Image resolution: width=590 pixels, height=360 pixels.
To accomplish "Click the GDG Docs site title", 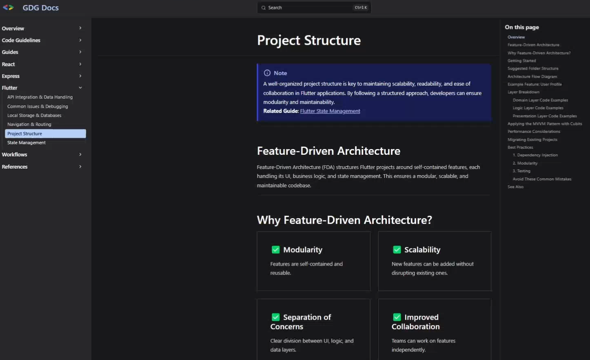I will (x=41, y=8).
